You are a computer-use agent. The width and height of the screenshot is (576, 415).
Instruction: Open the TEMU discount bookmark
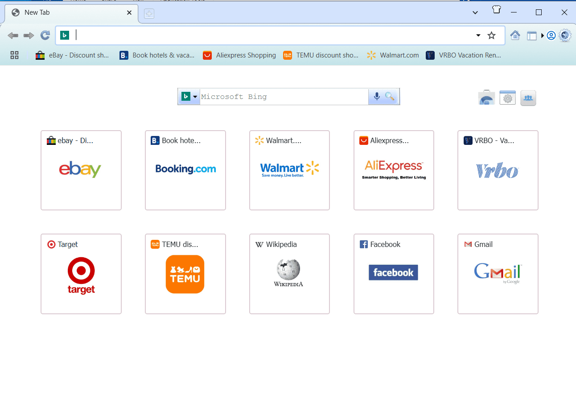point(321,55)
